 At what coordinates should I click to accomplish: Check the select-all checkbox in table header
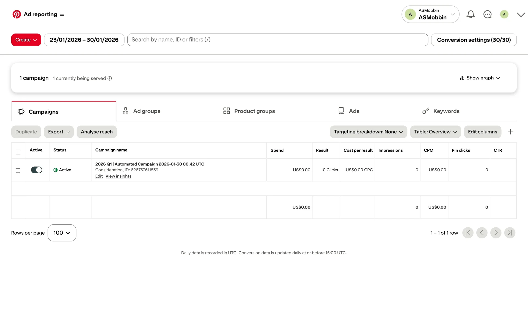18,152
